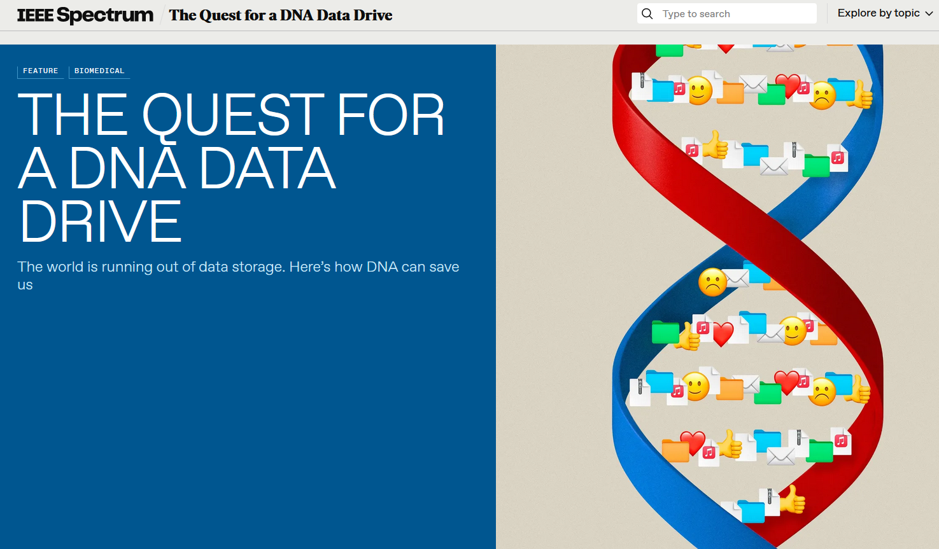Click the DNA helix illustration

click(717, 296)
